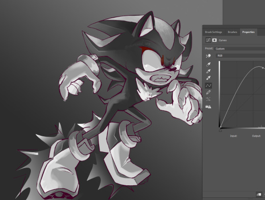Click the Preset: label

pyautogui.click(x=209, y=49)
